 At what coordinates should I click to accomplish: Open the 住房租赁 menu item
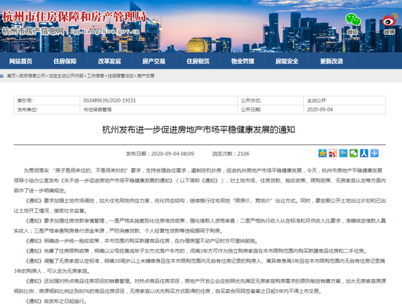pos(198,61)
